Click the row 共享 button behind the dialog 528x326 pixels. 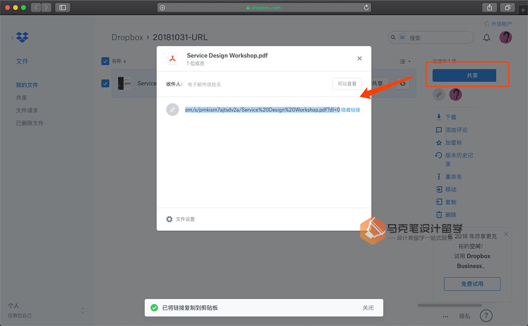(x=380, y=83)
